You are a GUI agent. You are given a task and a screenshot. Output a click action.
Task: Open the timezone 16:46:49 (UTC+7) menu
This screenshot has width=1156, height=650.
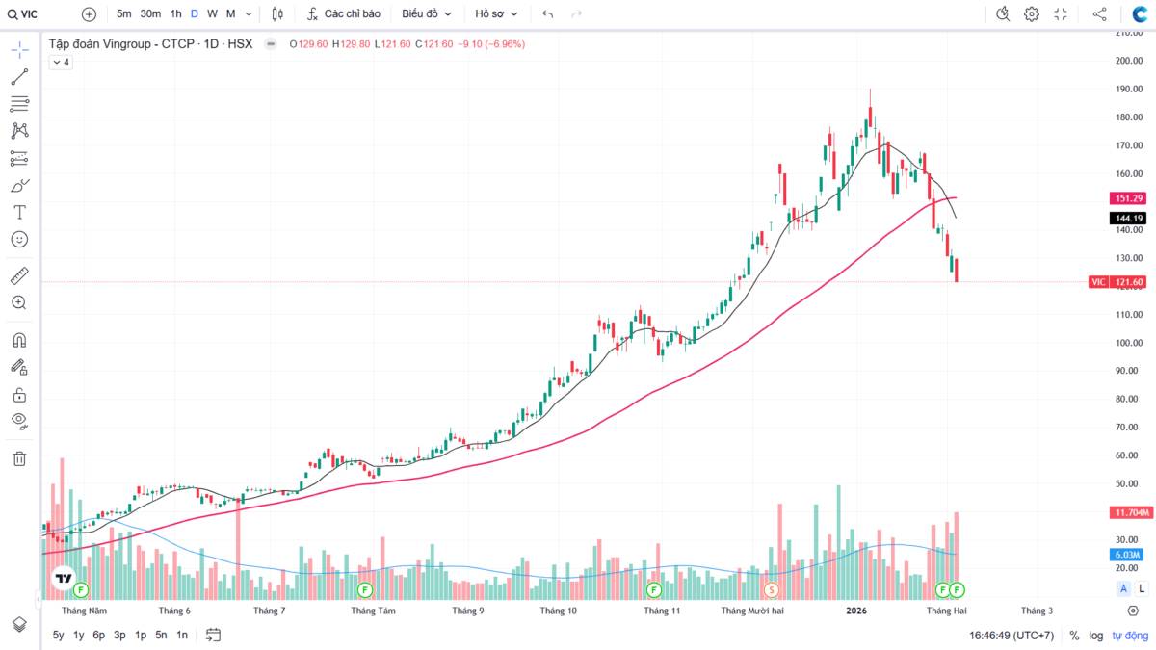1011,636
